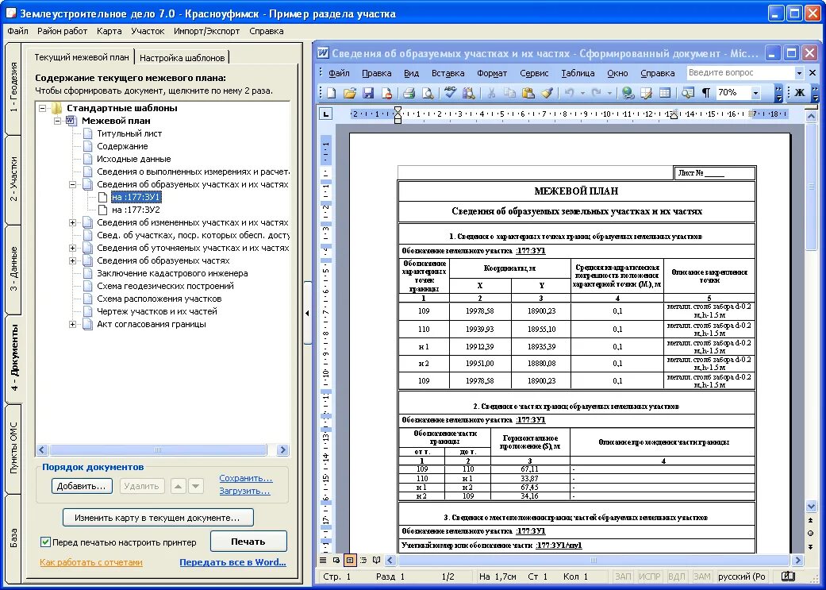Click the tab stop selector L box
Image resolution: width=826 pixels, height=590 pixels.
pos(326,114)
